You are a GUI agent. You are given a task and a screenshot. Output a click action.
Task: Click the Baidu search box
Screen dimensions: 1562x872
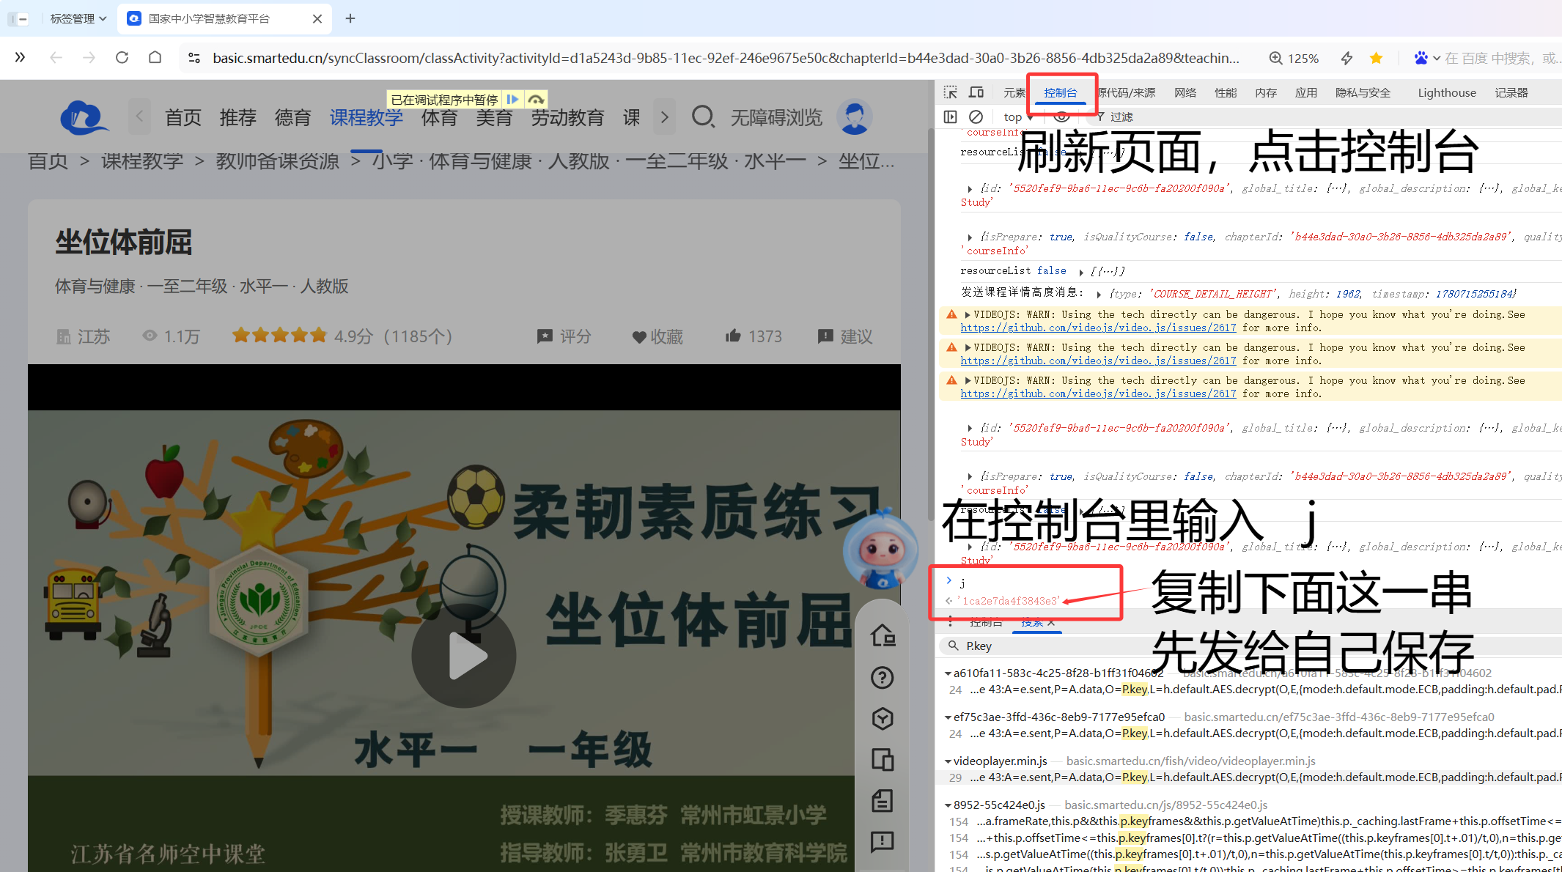point(1502,58)
